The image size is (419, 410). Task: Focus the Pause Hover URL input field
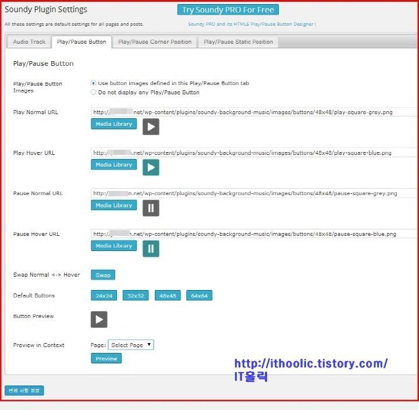pyautogui.click(x=255, y=234)
